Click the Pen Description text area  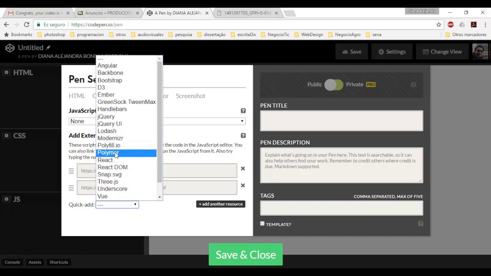point(341,165)
